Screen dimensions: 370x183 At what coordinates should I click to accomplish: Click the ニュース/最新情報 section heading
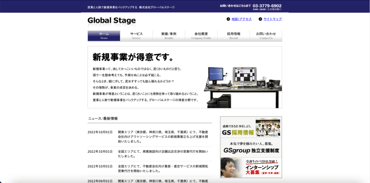[x=103, y=118]
